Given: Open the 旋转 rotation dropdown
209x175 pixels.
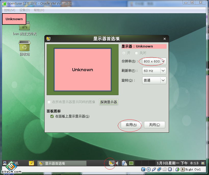Looking at the screenshot, I should click(x=154, y=80).
